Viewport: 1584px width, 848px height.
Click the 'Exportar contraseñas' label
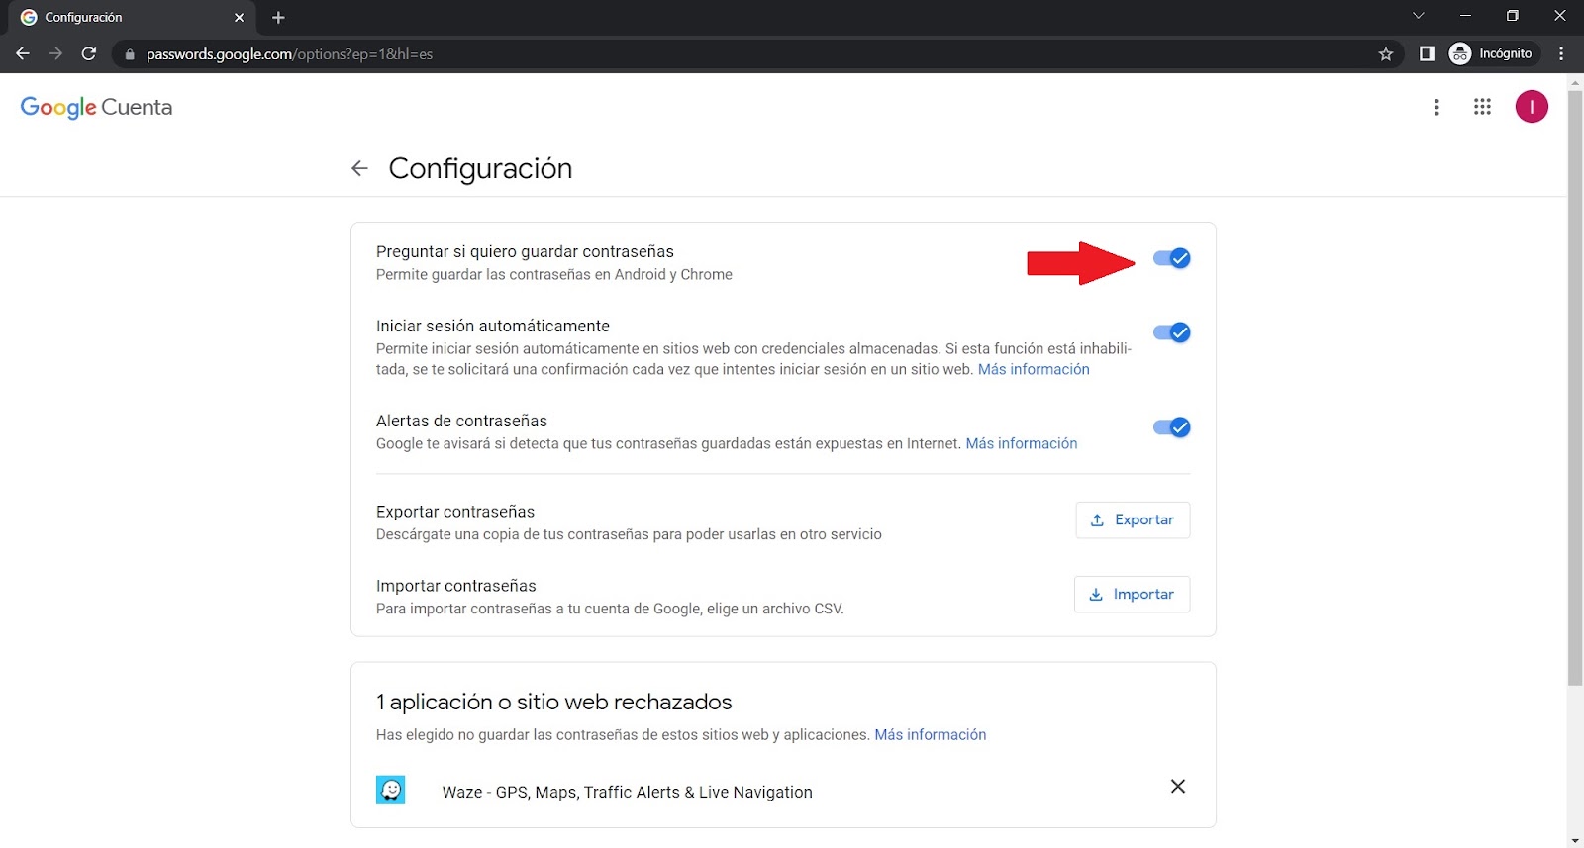[455, 512]
